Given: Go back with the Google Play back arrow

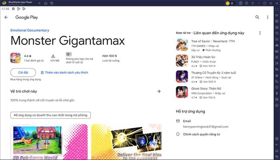Looking at the screenshot, I should click(6, 17).
